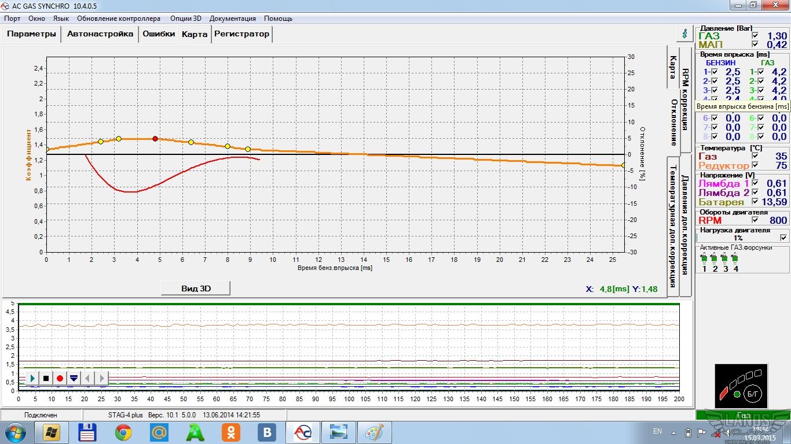Viewport: 791px width, 444px height.
Task: Click active gas injector icon 4
Action: coord(735,258)
